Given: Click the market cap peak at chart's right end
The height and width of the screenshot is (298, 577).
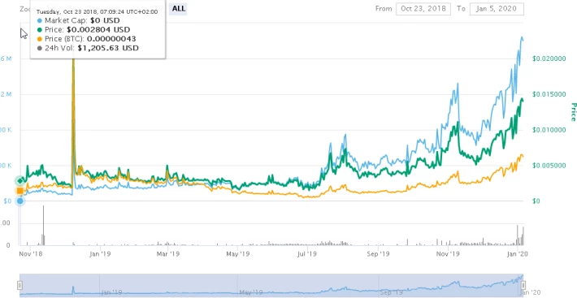Looking at the screenshot, I should [522, 38].
